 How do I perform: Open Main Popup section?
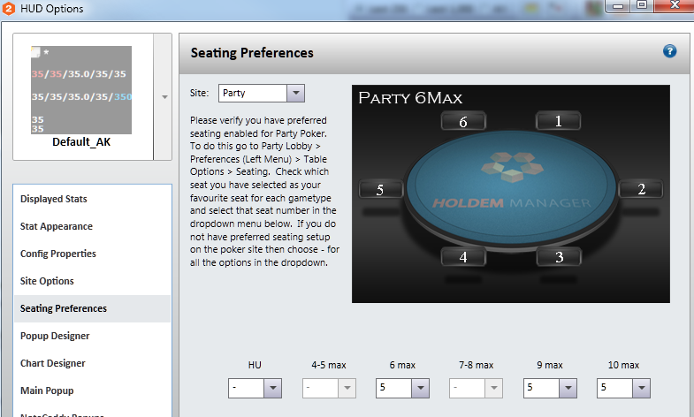click(93, 390)
